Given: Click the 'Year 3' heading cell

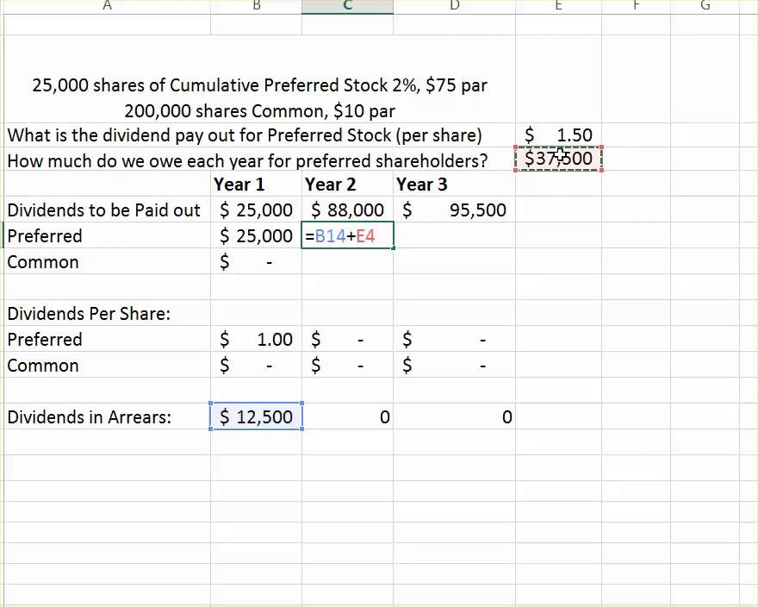Looking at the screenshot, I should click(455, 185).
